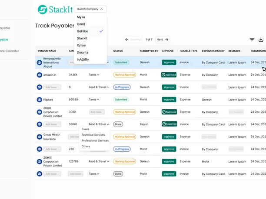Click the '1 of 7' page indicator

click(149, 39)
